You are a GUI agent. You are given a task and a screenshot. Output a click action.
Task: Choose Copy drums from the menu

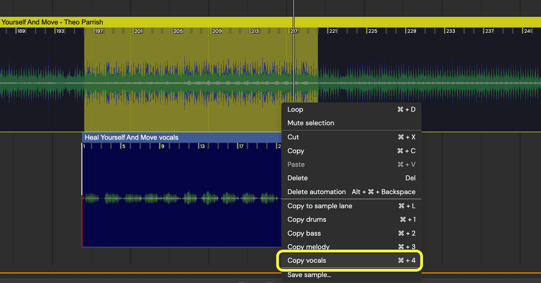306,219
